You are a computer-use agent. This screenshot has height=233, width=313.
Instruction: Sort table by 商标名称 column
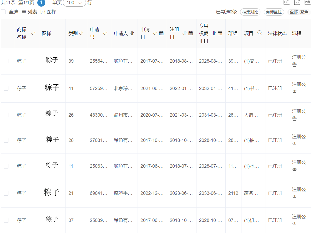tap(33, 33)
